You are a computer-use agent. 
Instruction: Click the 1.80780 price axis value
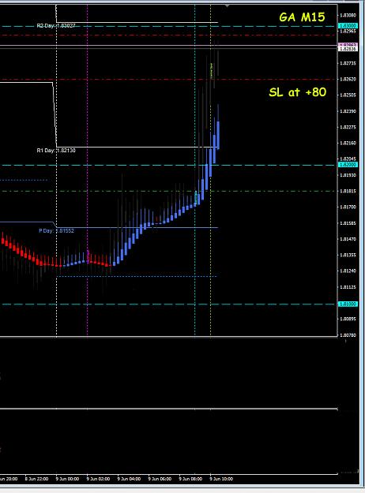348,335
